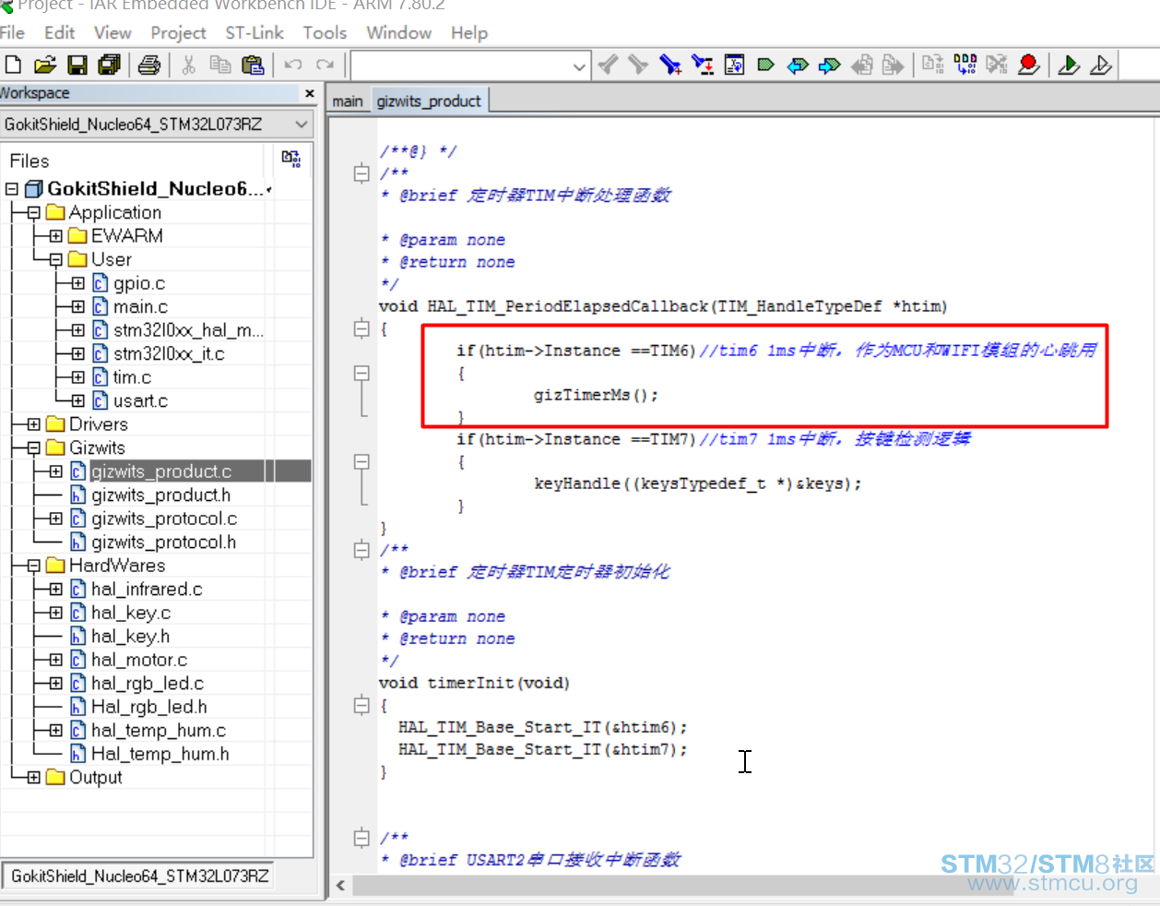The width and height of the screenshot is (1160, 906).
Task: Open the ST-Link menu
Action: point(254,33)
